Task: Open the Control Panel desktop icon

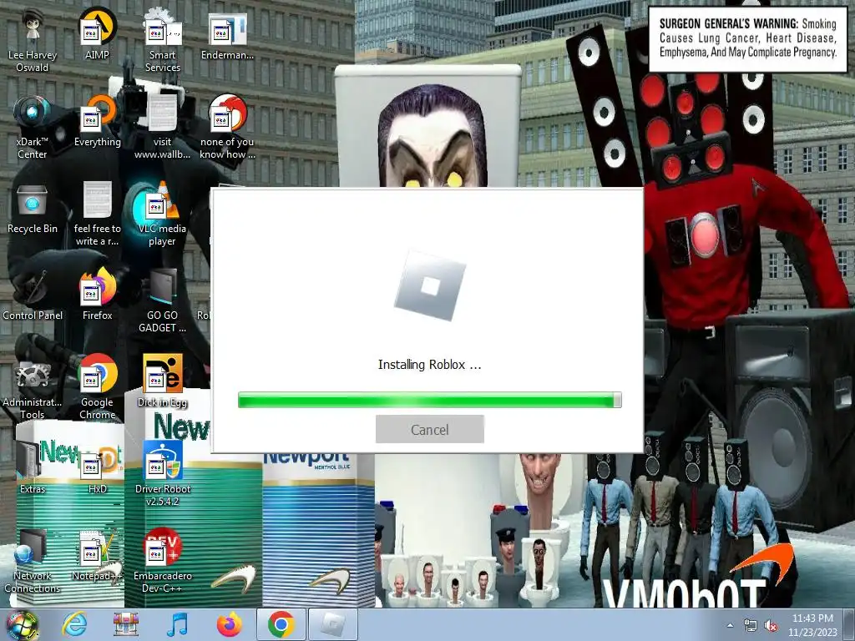Action: tap(33, 295)
